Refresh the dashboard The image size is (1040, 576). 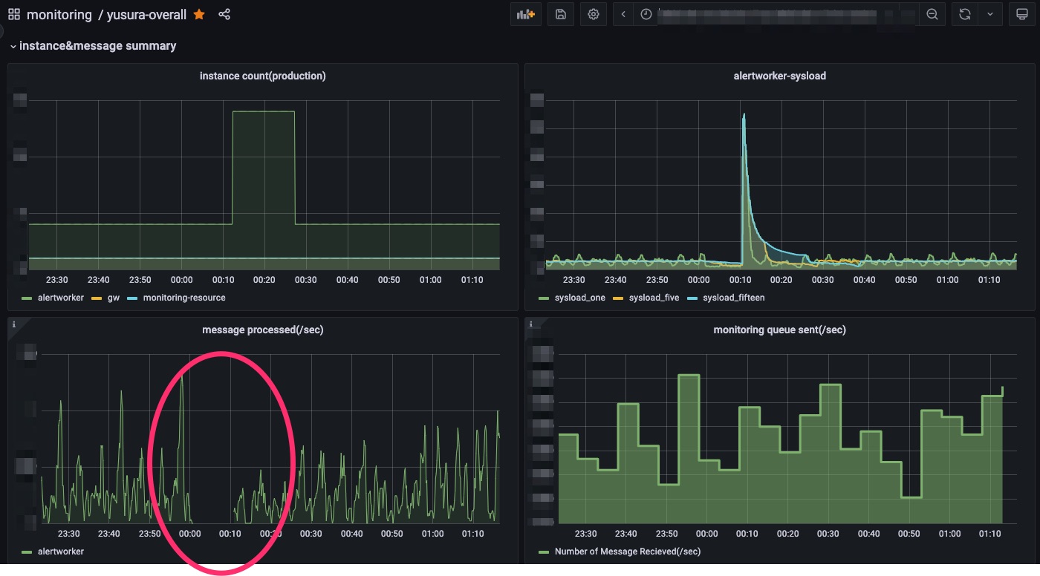[x=964, y=14]
